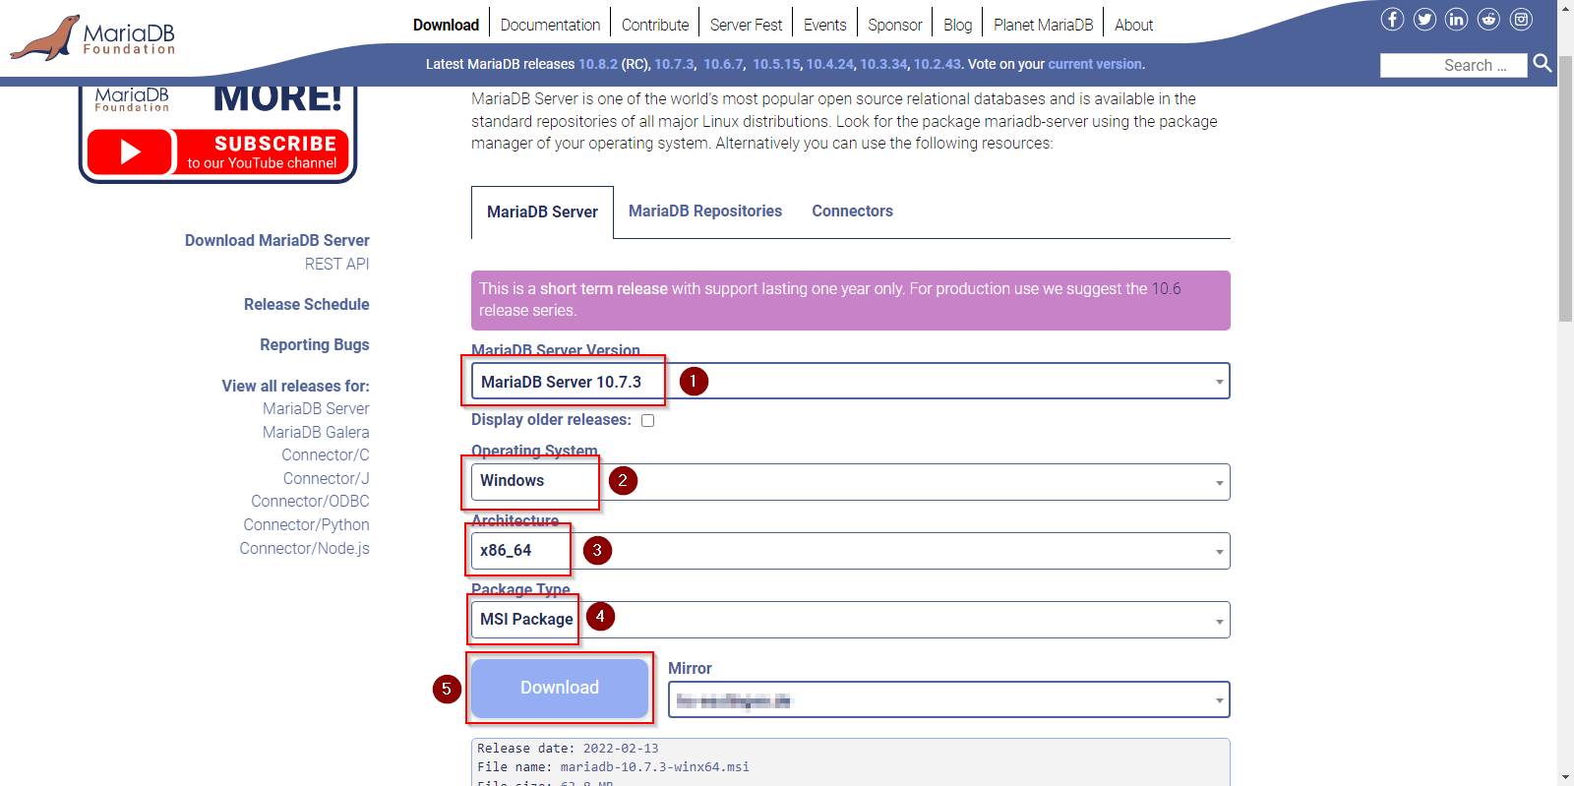Click the scrollbar down arrow
This screenshot has width=1574, height=786.
pyautogui.click(x=1565, y=777)
